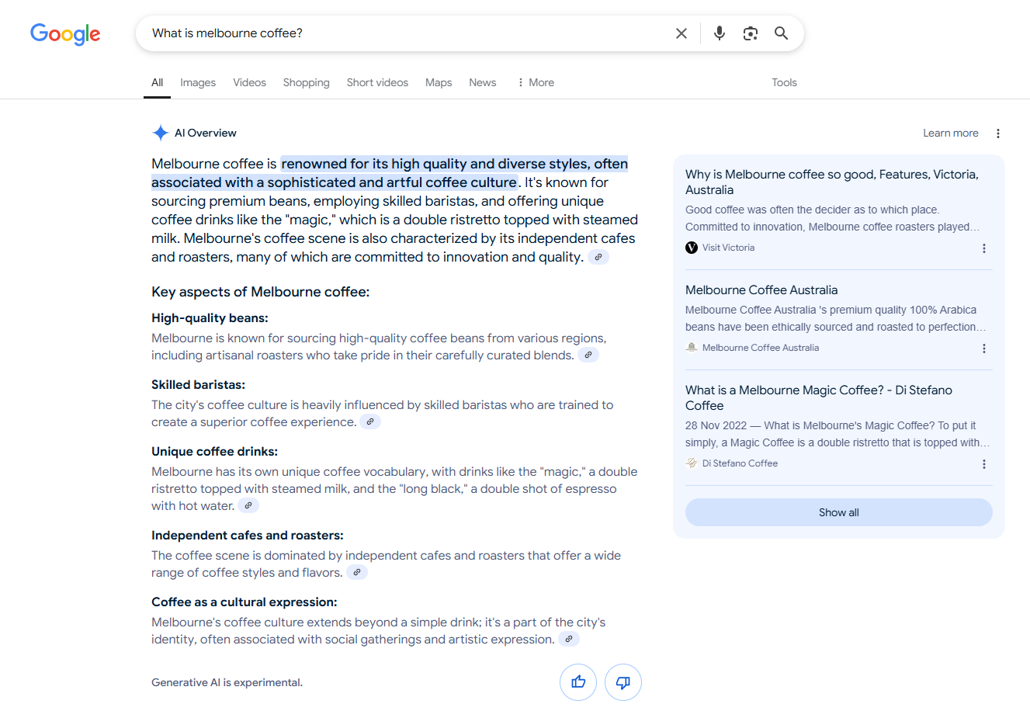The height and width of the screenshot is (711, 1030).
Task: Click 'Generative AI is experimental.' notice
Action: point(227,682)
